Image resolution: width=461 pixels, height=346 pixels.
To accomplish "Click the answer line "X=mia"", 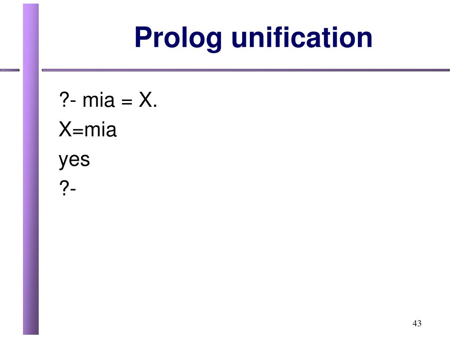I will pos(88,129).
